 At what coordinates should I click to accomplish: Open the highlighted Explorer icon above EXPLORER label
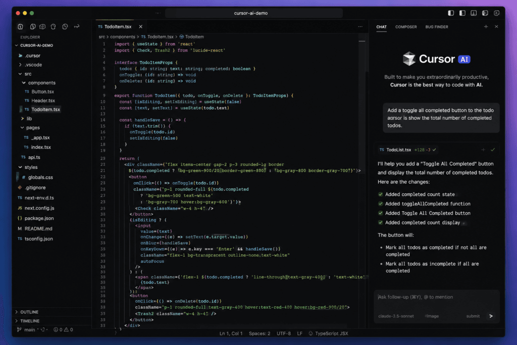20,27
